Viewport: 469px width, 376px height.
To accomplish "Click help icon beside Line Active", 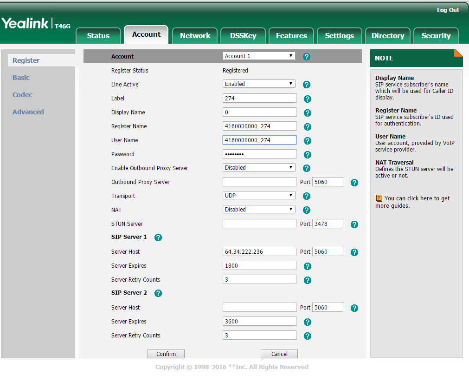I will tap(306, 85).
